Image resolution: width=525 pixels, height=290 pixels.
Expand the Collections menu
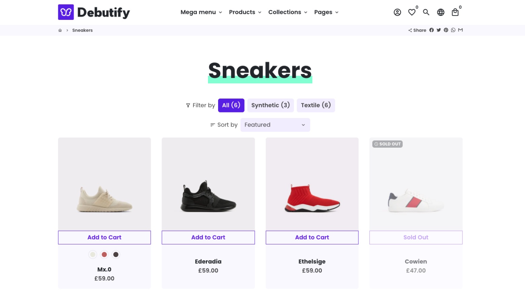(288, 12)
